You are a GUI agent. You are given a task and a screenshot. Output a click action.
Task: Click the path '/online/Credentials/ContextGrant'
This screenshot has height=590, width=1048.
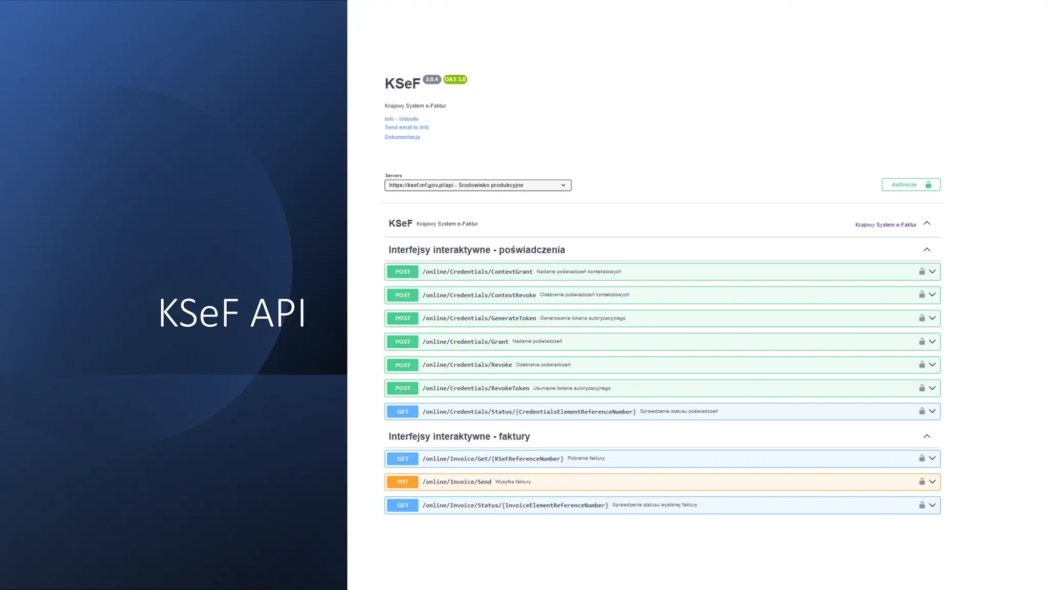coord(477,272)
